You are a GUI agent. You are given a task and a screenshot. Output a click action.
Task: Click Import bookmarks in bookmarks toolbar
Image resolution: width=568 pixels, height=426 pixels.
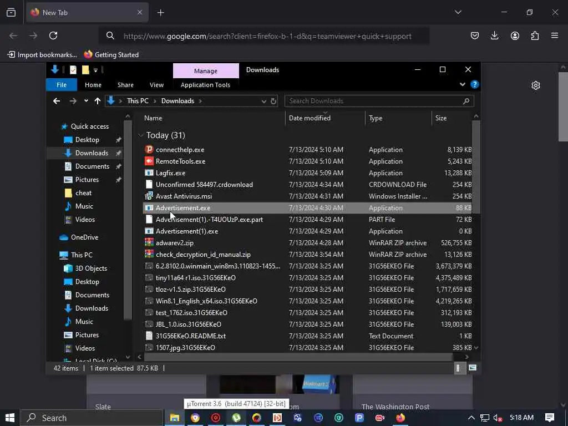[x=42, y=55]
